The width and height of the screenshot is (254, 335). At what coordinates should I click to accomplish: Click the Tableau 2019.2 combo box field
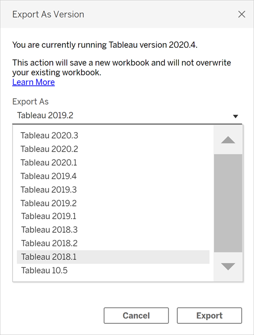click(x=127, y=116)
